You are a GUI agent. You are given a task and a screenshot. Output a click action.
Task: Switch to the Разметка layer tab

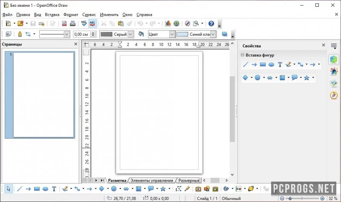click(117, 180)
